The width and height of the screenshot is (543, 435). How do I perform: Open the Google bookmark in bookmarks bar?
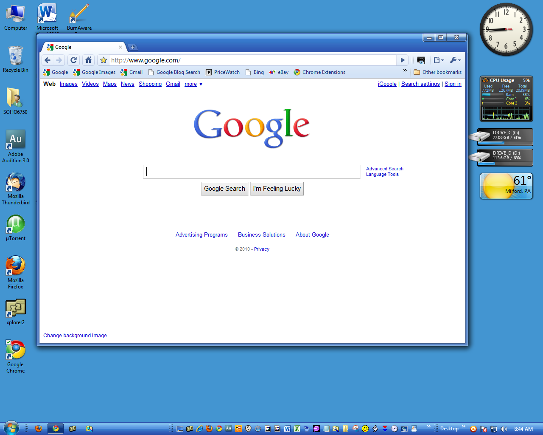click(x=56, y=72)
